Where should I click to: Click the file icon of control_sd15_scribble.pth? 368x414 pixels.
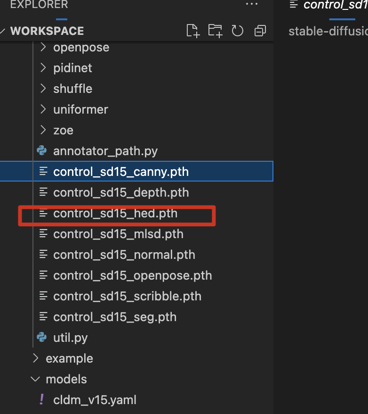pyautogui.click(x=43, y=296)
